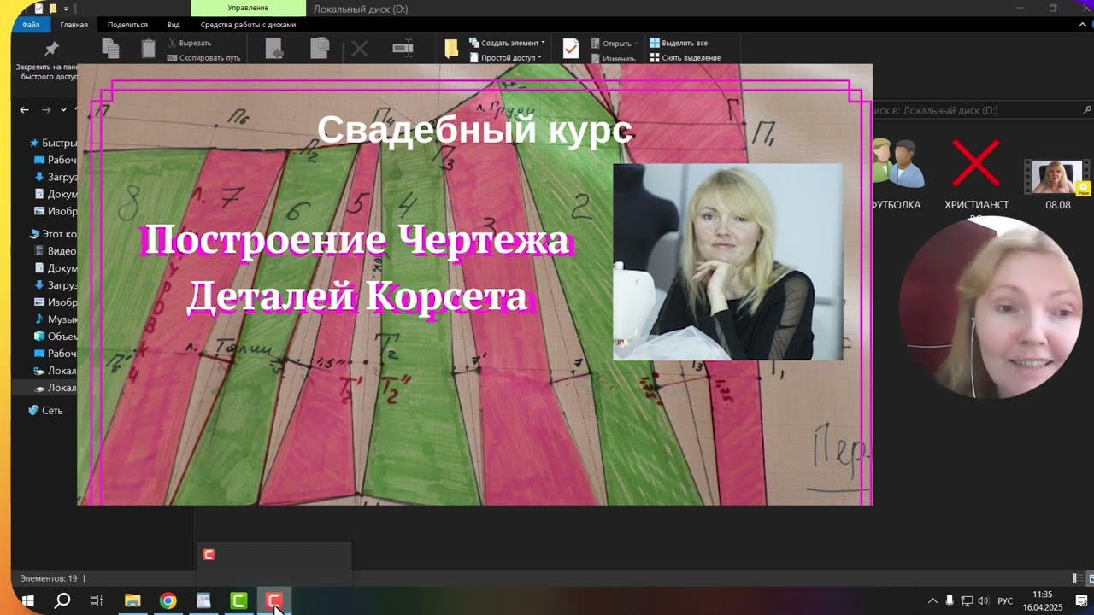Open Объемные объекты in navigation pane
Screen dimensions: 1094x615
(56, 337)
